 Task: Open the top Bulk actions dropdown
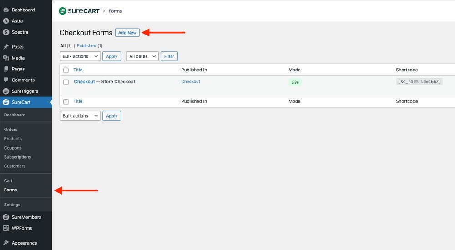(x=80, y=56)
